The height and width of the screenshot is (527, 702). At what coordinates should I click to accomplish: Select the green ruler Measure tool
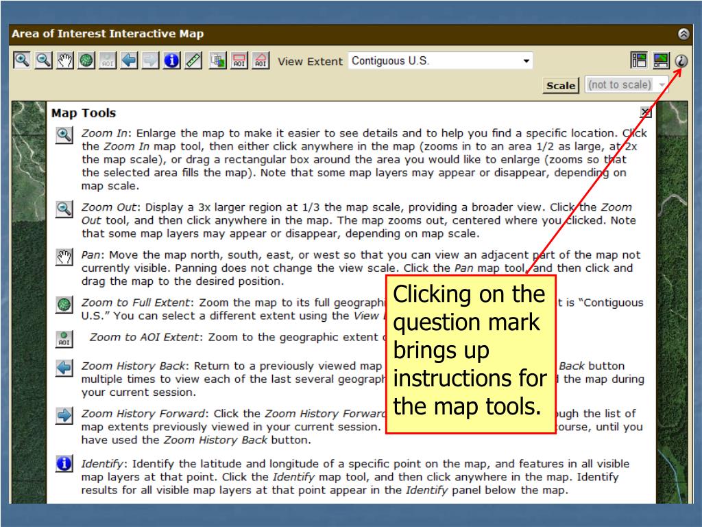click(193, 60)
